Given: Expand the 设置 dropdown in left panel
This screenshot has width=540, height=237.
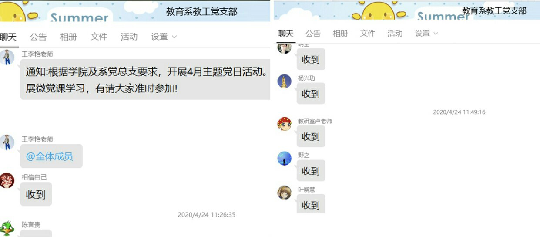Looking at the screenshot, I should [x=164, y=37].
